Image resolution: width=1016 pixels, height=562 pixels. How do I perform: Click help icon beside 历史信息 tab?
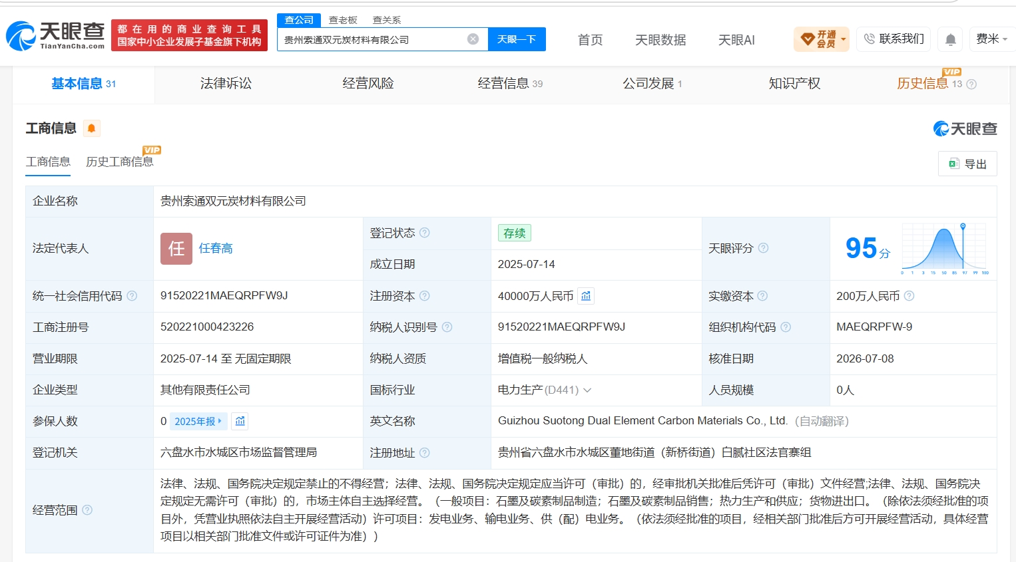pos(971,84)
